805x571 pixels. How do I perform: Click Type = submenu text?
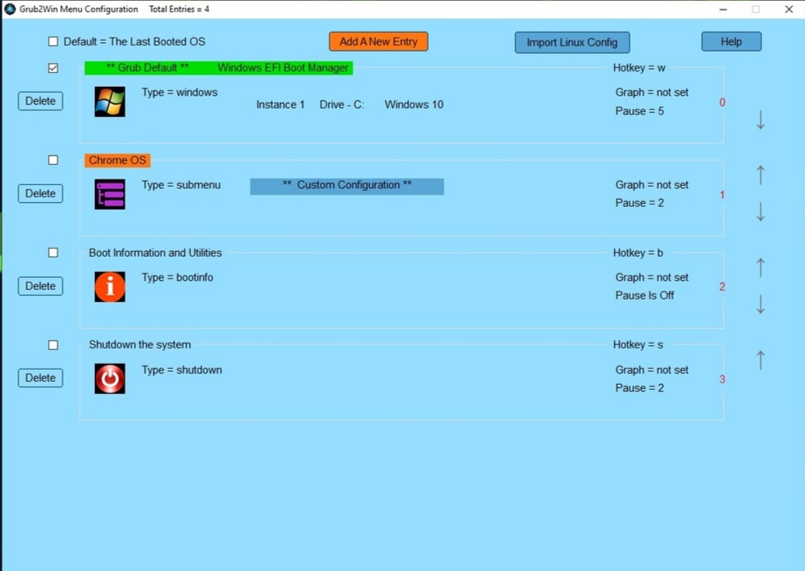[181, 185]
